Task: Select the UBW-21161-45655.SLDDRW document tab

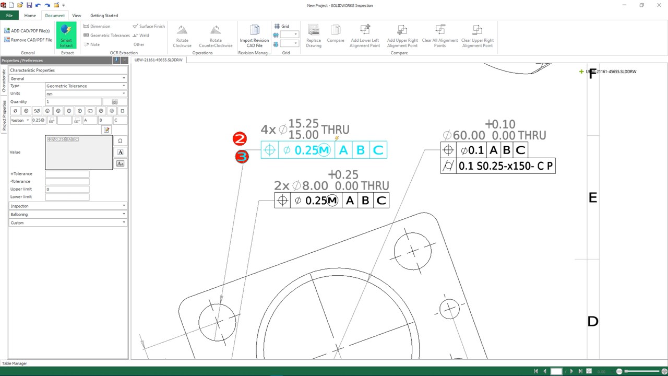Action: coord(159,60)
